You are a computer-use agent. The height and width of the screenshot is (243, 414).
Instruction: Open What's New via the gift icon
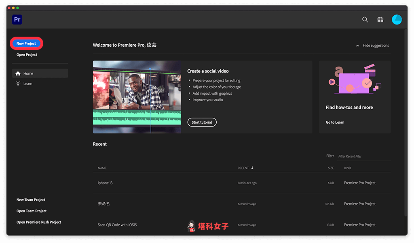[380, 19]
